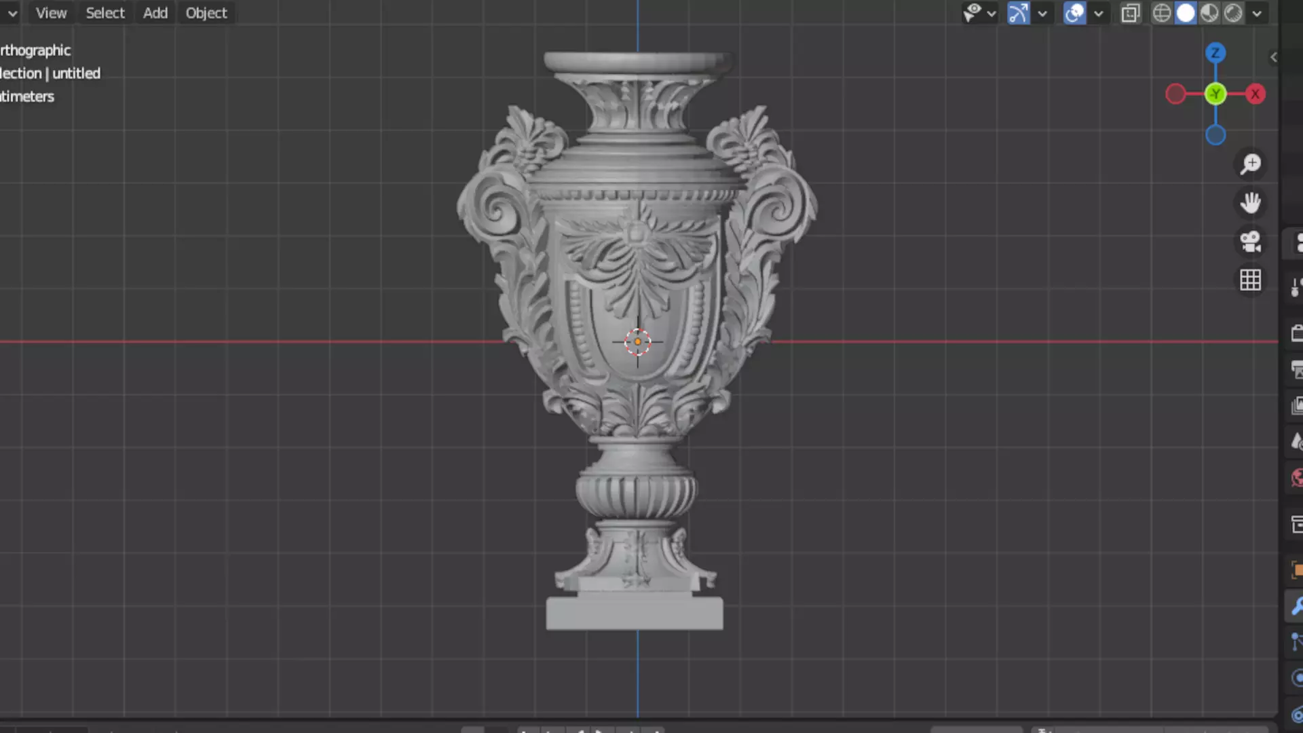Viewport: 1303px width, 733px height.
Task: Click the unlabeled negative Z gizmo circle
Action: (x=1215, y=135)
